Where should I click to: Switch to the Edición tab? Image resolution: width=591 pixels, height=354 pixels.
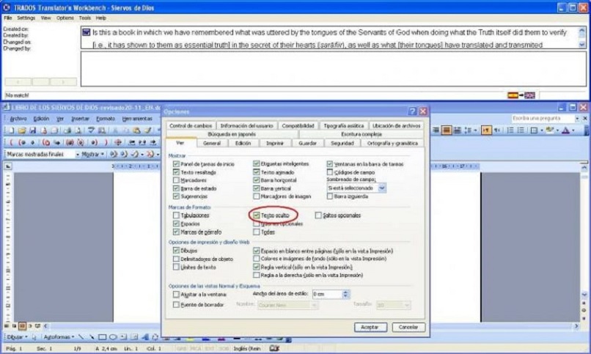click(x=243, y=143)
